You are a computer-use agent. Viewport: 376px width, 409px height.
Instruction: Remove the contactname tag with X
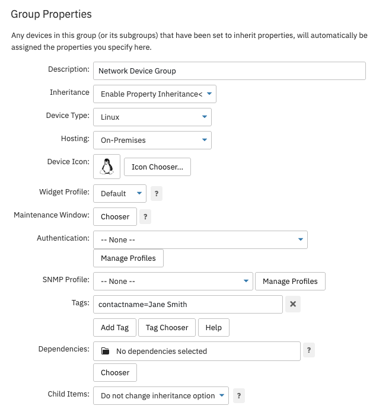pyautogui.click(x=293, y=304)
